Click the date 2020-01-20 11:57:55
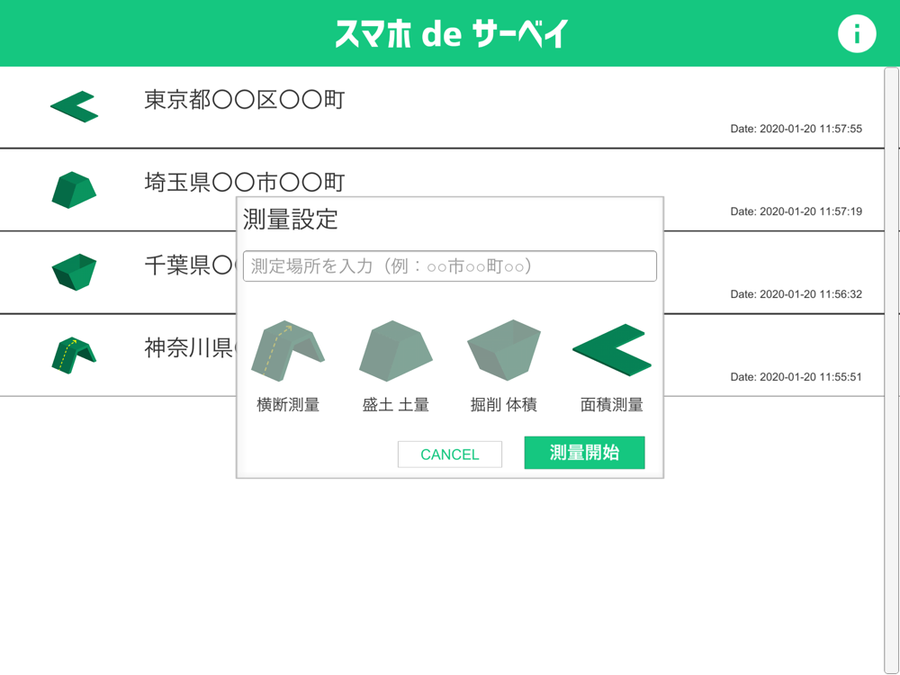The width and height of the screenshot is (900, 675). (x=796, y=129)
